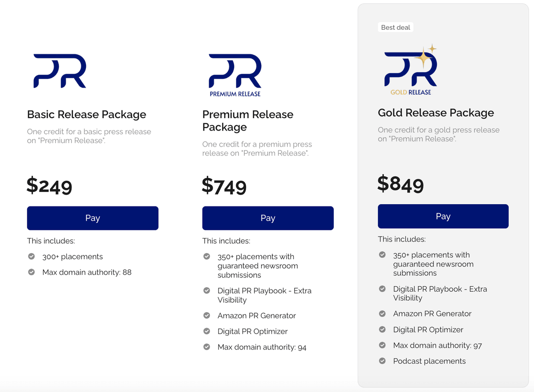Image resolution: width=534 pixels, height=392 pixels.
Task: Click the Premium Release PR logo
Action: 235,75
